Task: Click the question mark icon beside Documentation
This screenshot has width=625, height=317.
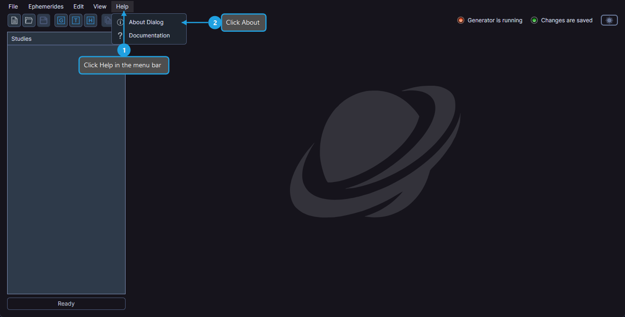Action: [120, 36]
